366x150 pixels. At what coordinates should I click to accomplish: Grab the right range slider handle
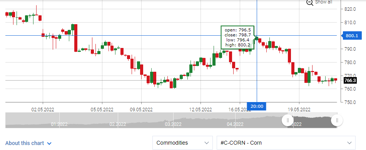337,120
